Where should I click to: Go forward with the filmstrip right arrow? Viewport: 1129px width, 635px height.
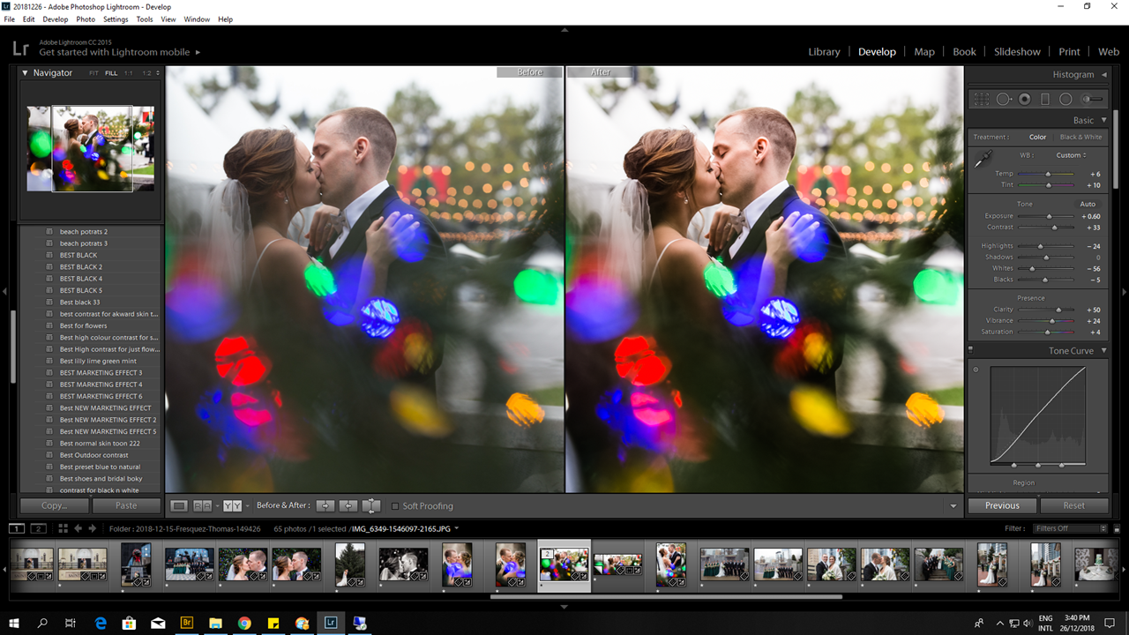tap(92, 528)
